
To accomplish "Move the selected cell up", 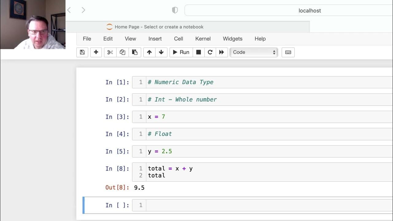I will pyautogui.click(x=149, y=52).
